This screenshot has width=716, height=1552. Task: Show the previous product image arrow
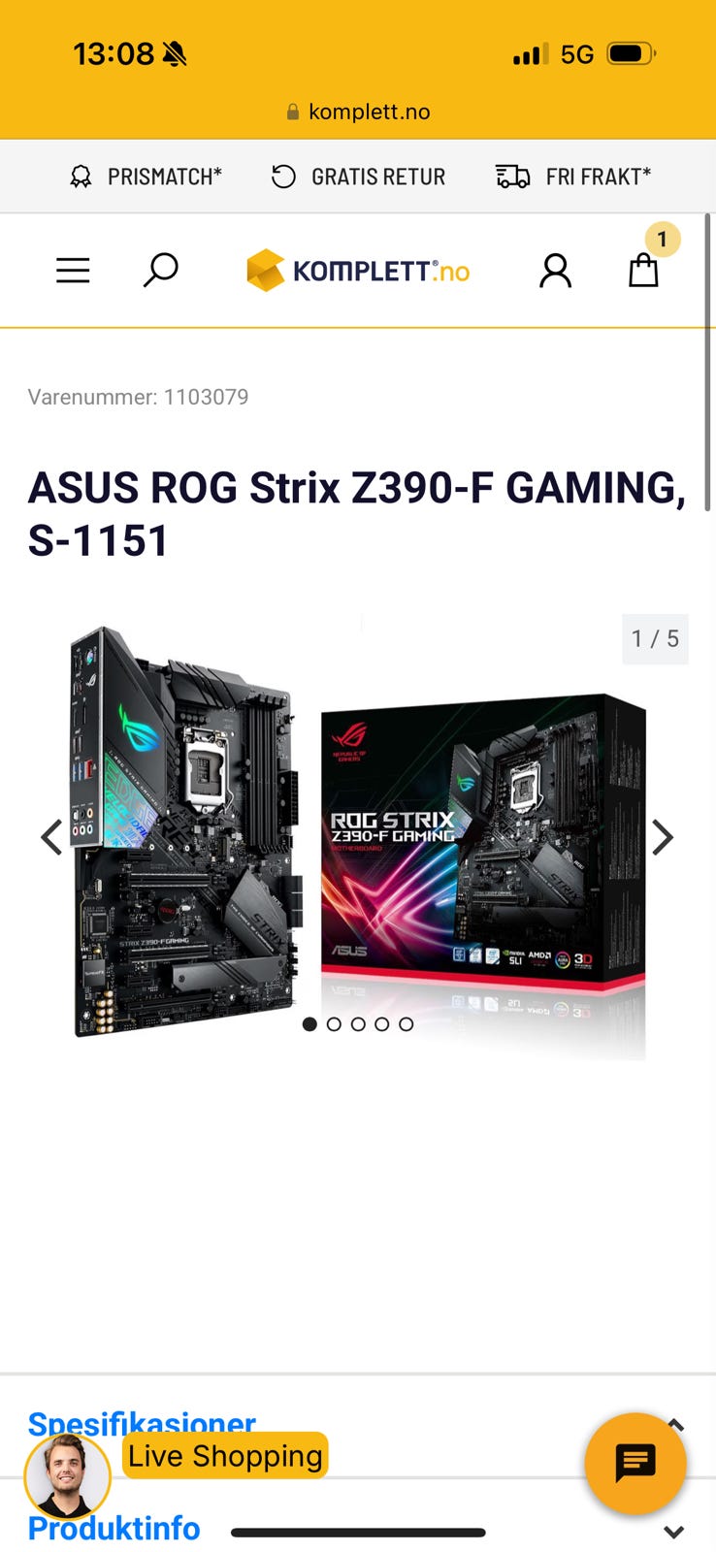tap(51, 837)
